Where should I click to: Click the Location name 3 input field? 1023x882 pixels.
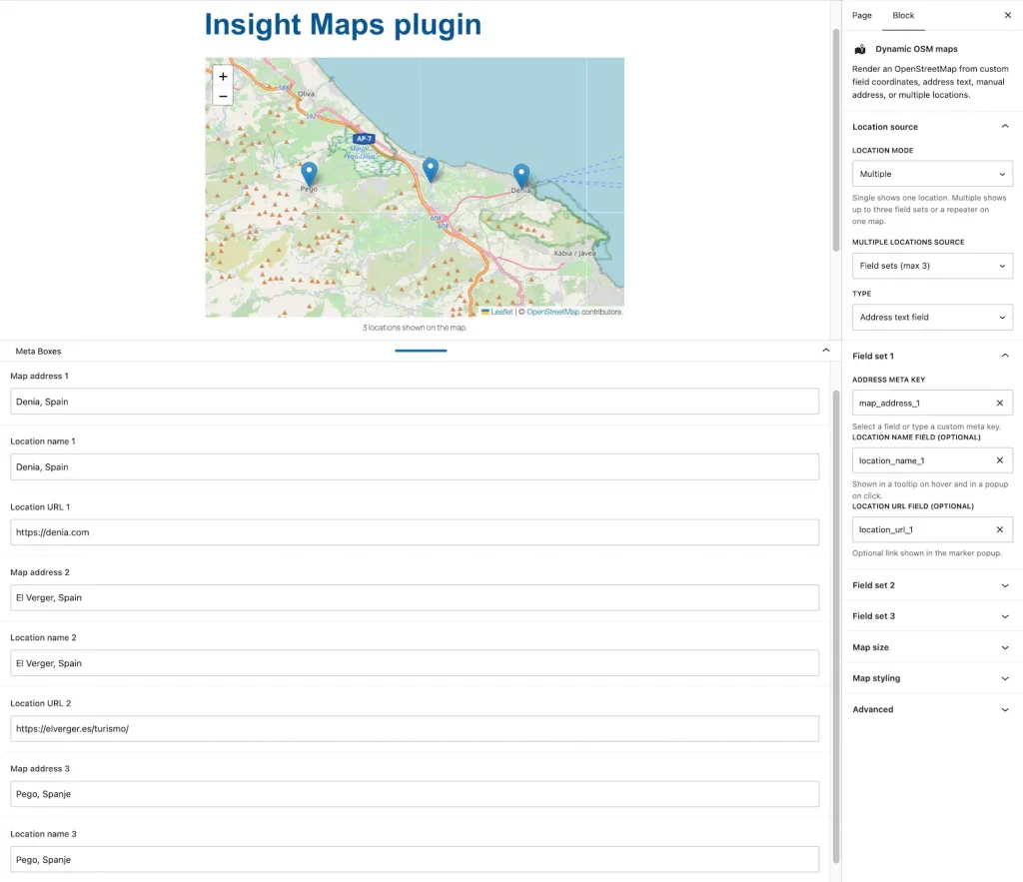[415, 859]
